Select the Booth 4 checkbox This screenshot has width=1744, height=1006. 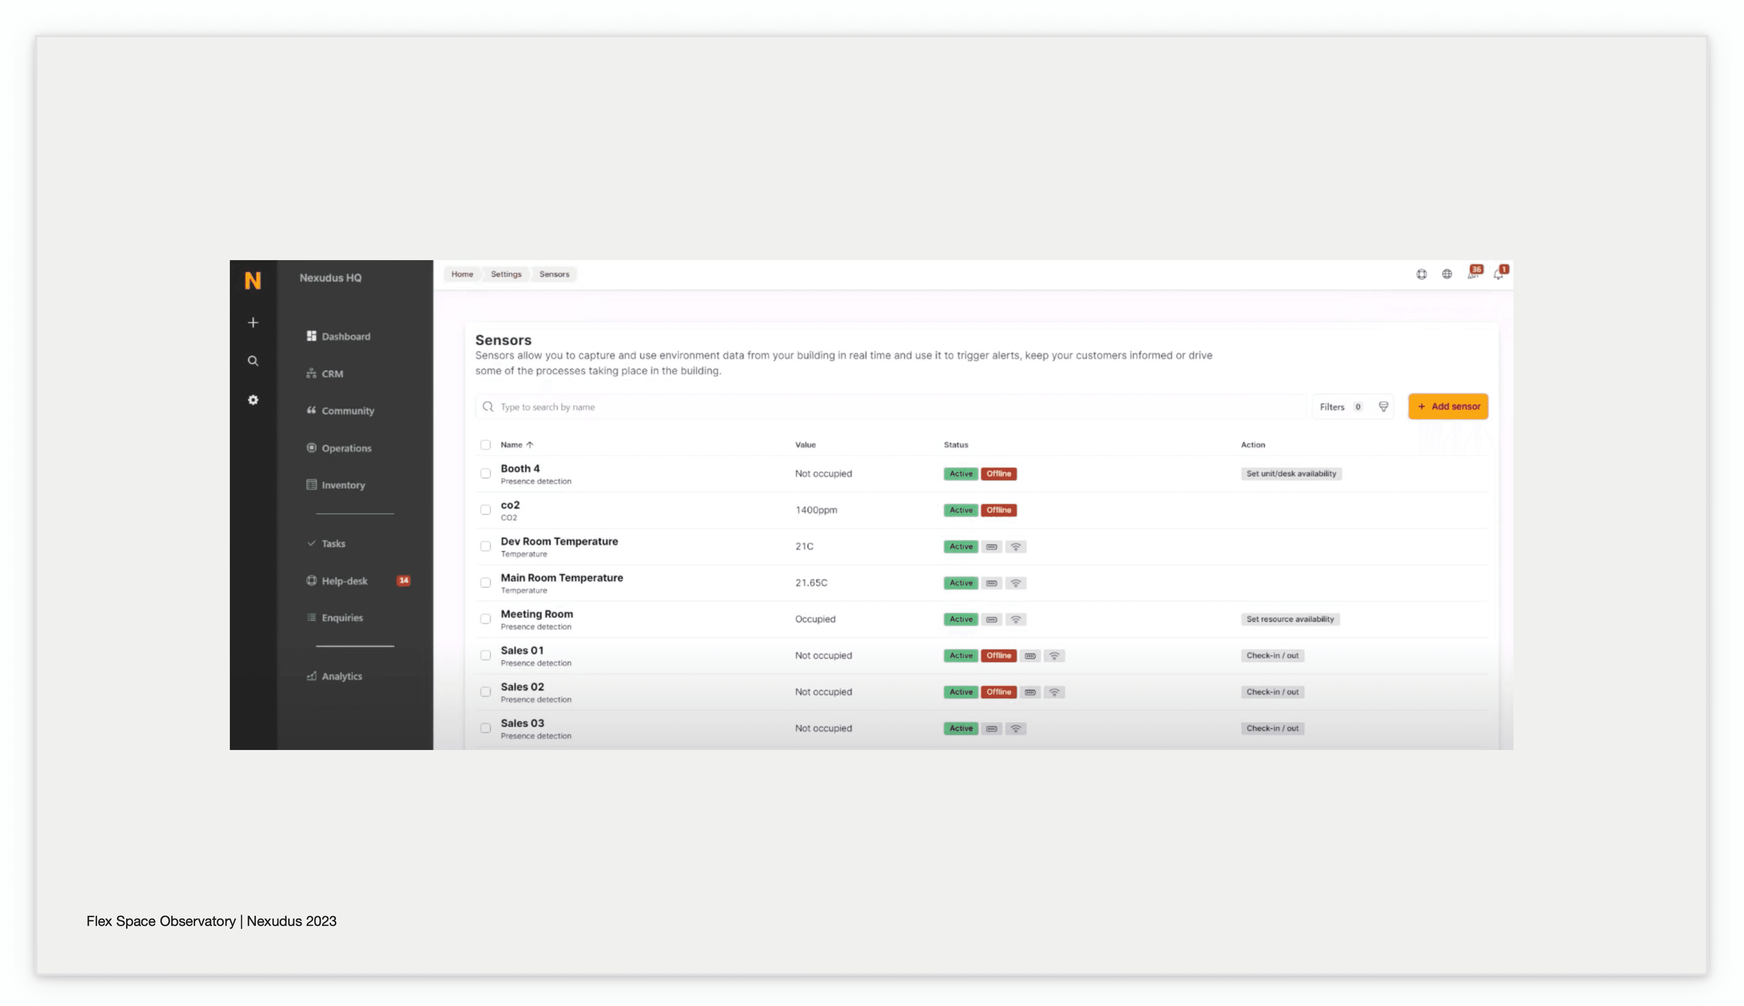(x=485, y=474)
